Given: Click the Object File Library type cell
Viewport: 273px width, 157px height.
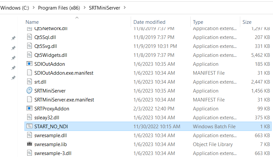Looking at the screenshot, I should [x=213, y=144].
